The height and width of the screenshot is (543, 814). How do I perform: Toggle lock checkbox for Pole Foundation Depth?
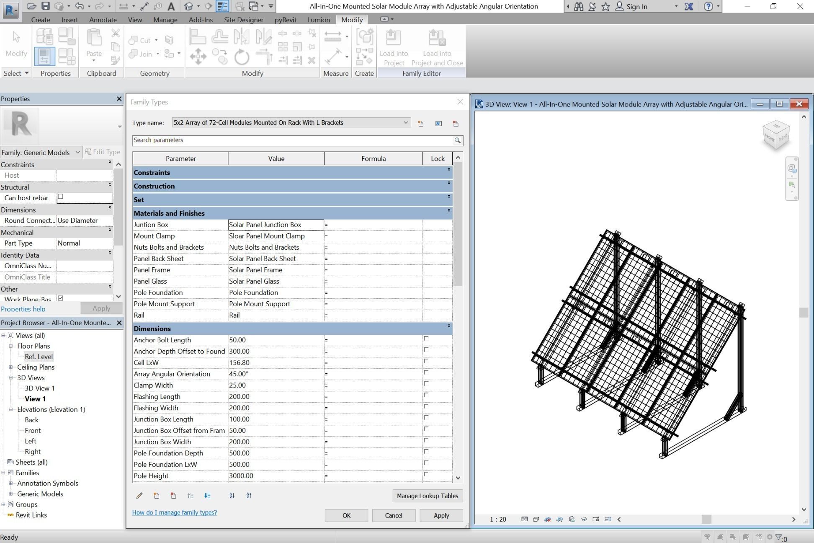(x=426, y=452)
